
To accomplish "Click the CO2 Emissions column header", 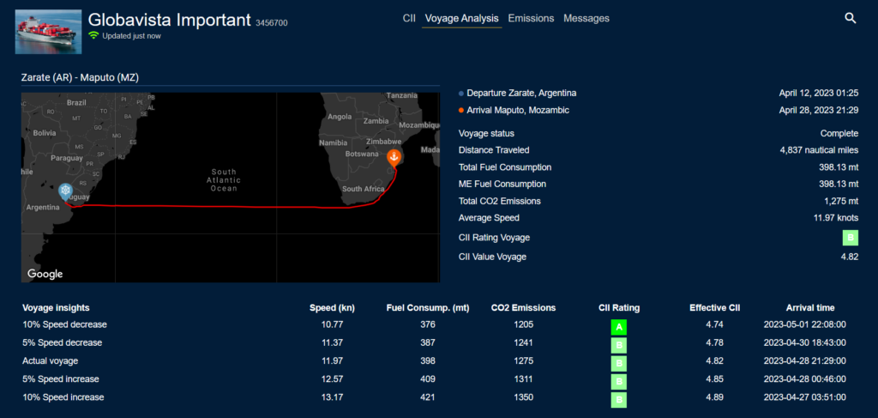I will click(x=523, y=307).
